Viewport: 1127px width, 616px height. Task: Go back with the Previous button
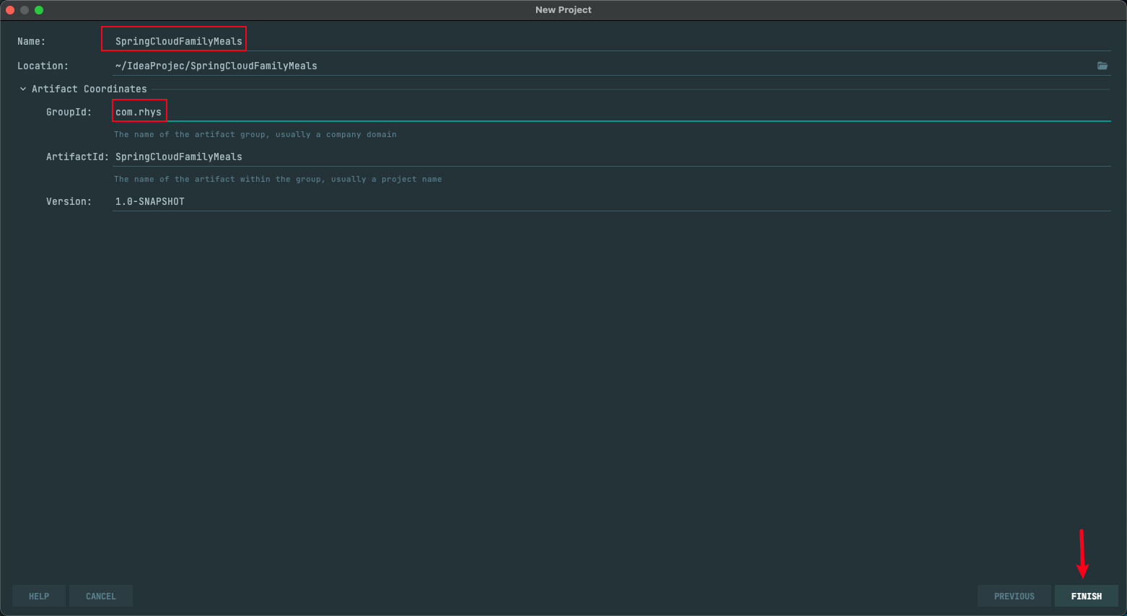tap(1014, 596)
